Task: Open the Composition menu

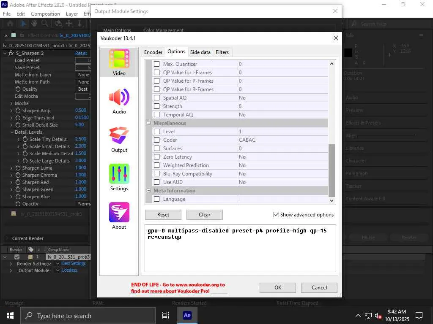Action: (45, 14)
